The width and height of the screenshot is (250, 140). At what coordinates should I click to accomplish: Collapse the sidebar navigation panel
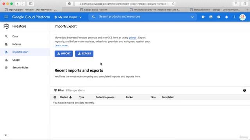(x=6, y=135)
